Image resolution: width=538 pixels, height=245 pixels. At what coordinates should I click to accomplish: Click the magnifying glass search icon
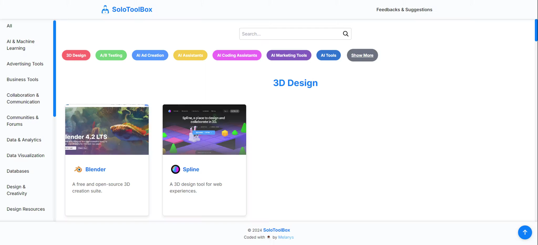345,34
